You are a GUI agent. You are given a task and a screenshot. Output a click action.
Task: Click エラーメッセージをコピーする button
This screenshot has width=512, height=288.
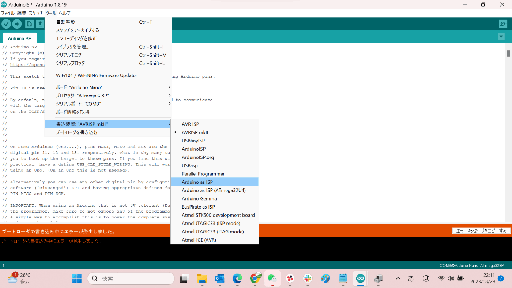tap(481, 231)
